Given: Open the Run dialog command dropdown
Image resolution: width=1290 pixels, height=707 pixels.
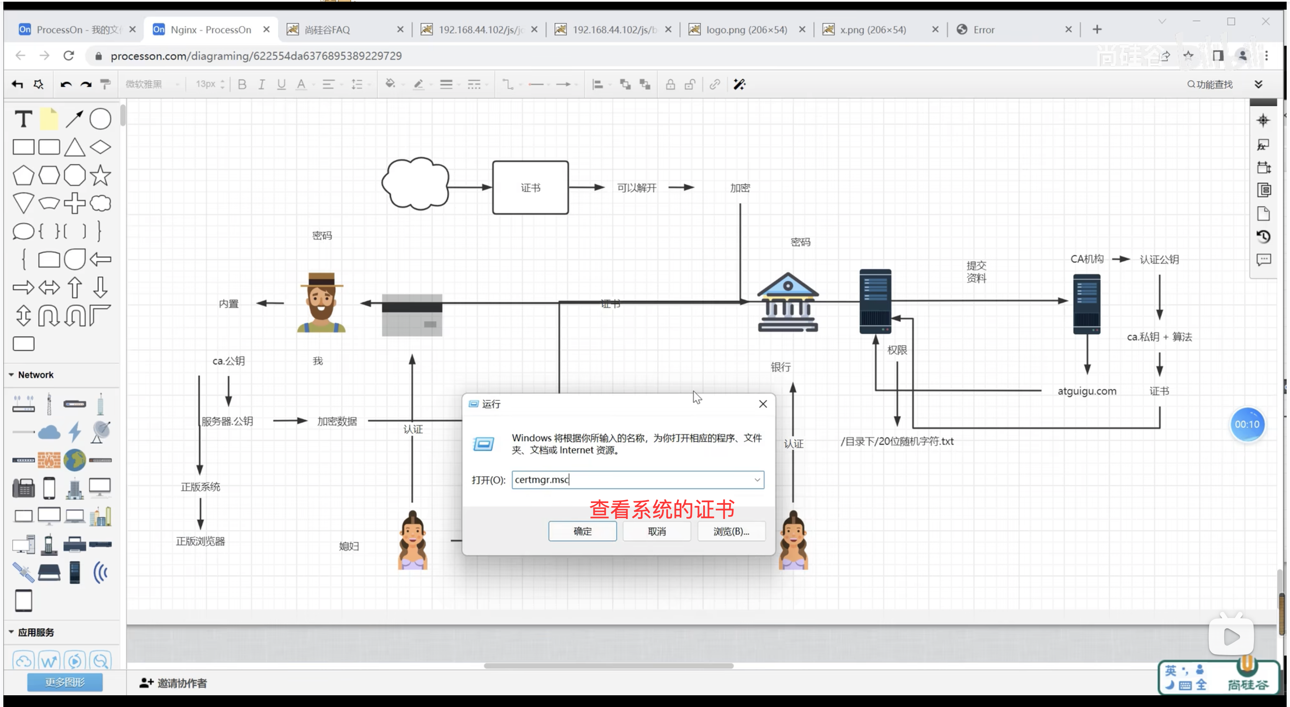Looking at the screenshot, I should [757, 480].
